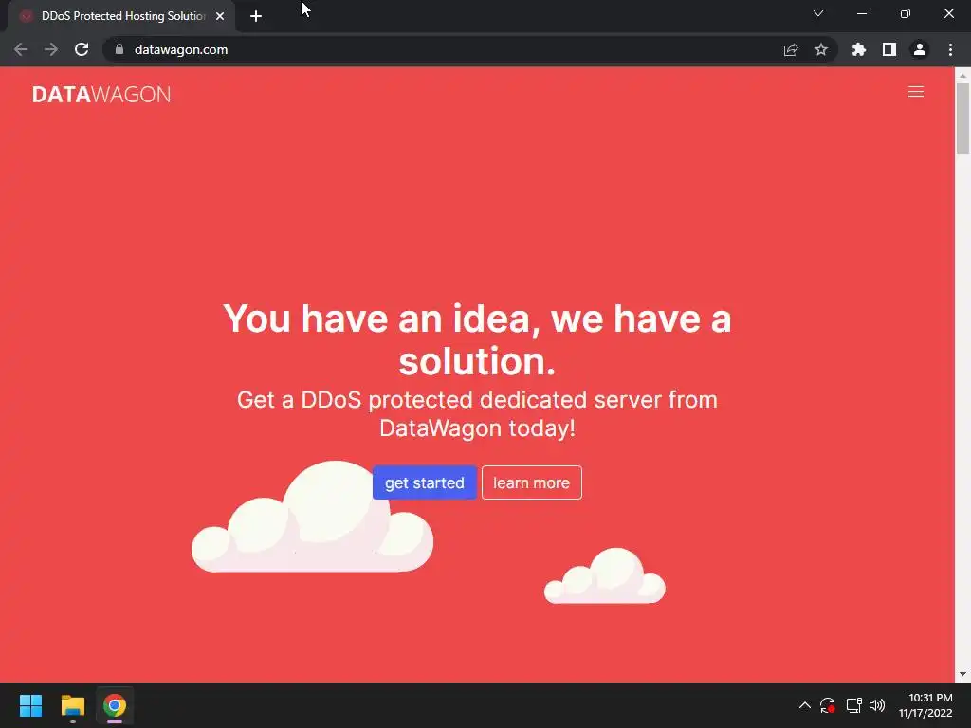Screen dimensions: 971x728
Task: Open Chrome three-dot menu
Action: (950, 49)
